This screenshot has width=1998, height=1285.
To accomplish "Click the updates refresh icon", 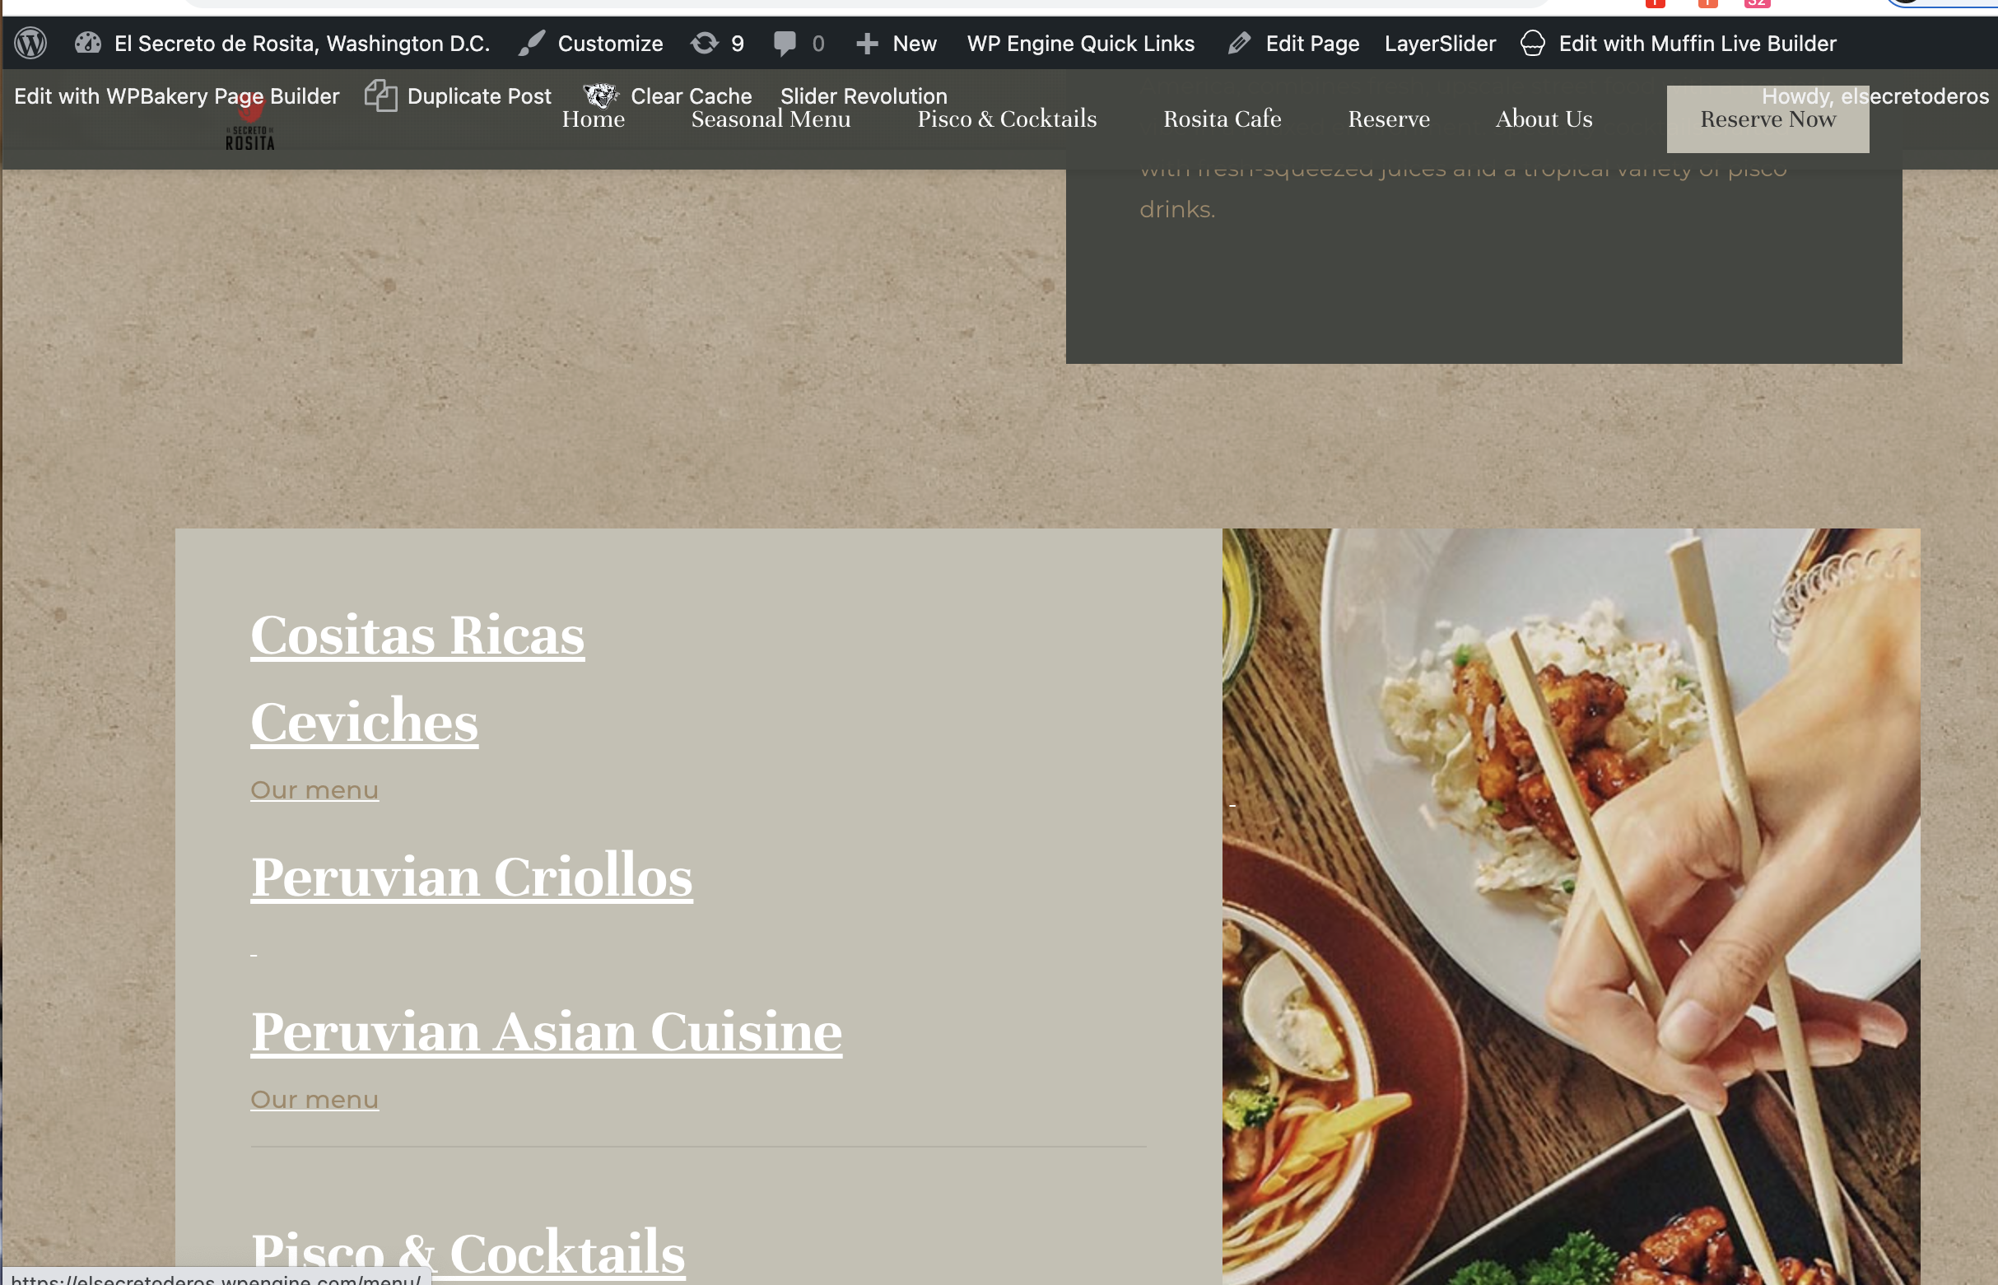I will click(705, 44).
